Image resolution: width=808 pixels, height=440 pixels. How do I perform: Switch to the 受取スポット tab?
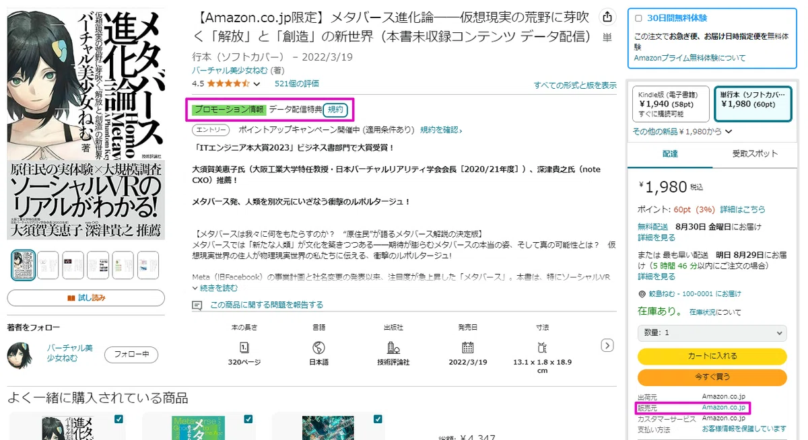click(x=754, y=154)
